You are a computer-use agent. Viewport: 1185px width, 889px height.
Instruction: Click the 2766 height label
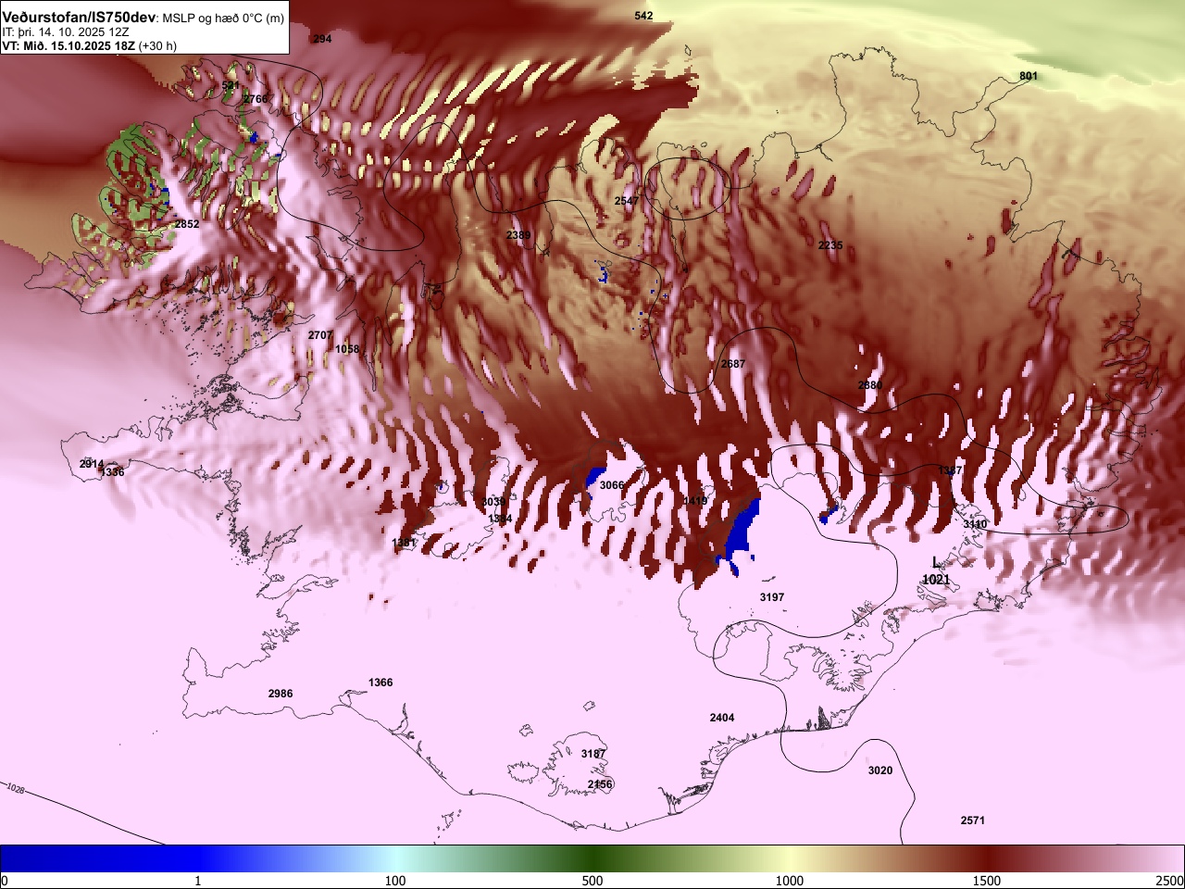click(x=256, y=99)
